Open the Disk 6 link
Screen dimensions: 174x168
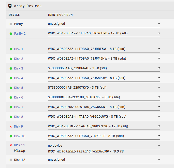pyautogui.click(x=19, y=97)
